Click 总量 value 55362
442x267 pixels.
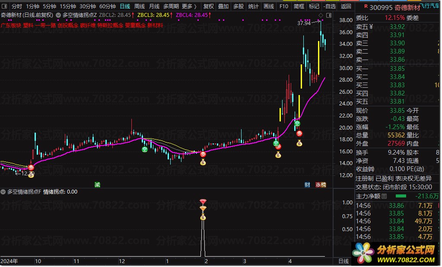point(396,135)
